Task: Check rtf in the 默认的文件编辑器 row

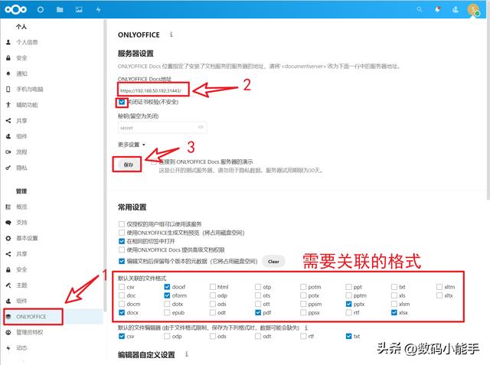Action: coord(303,336)
